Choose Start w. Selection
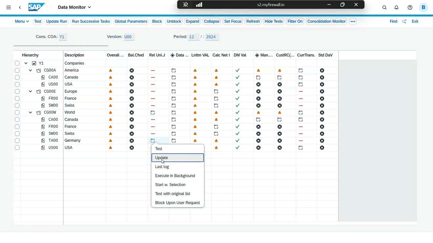433x243 pixels. coord(178,185)
